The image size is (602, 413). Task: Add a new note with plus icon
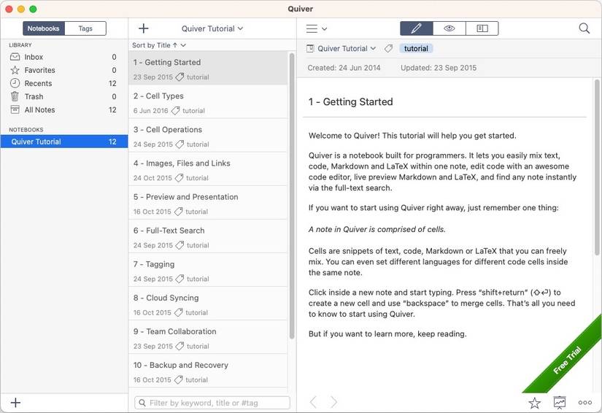144,28
